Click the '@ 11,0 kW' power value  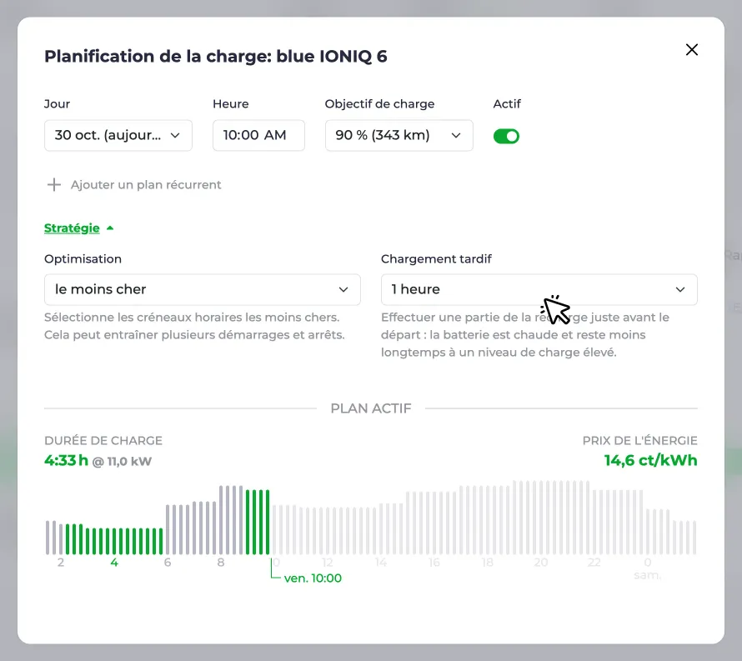click(x=122, y=461)
